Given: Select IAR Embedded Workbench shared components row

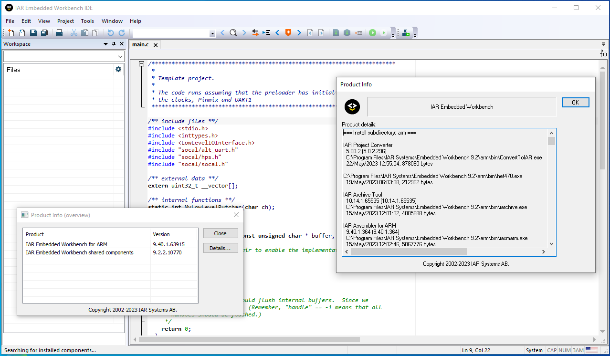Looking at the screenshot, I should 110,252.
